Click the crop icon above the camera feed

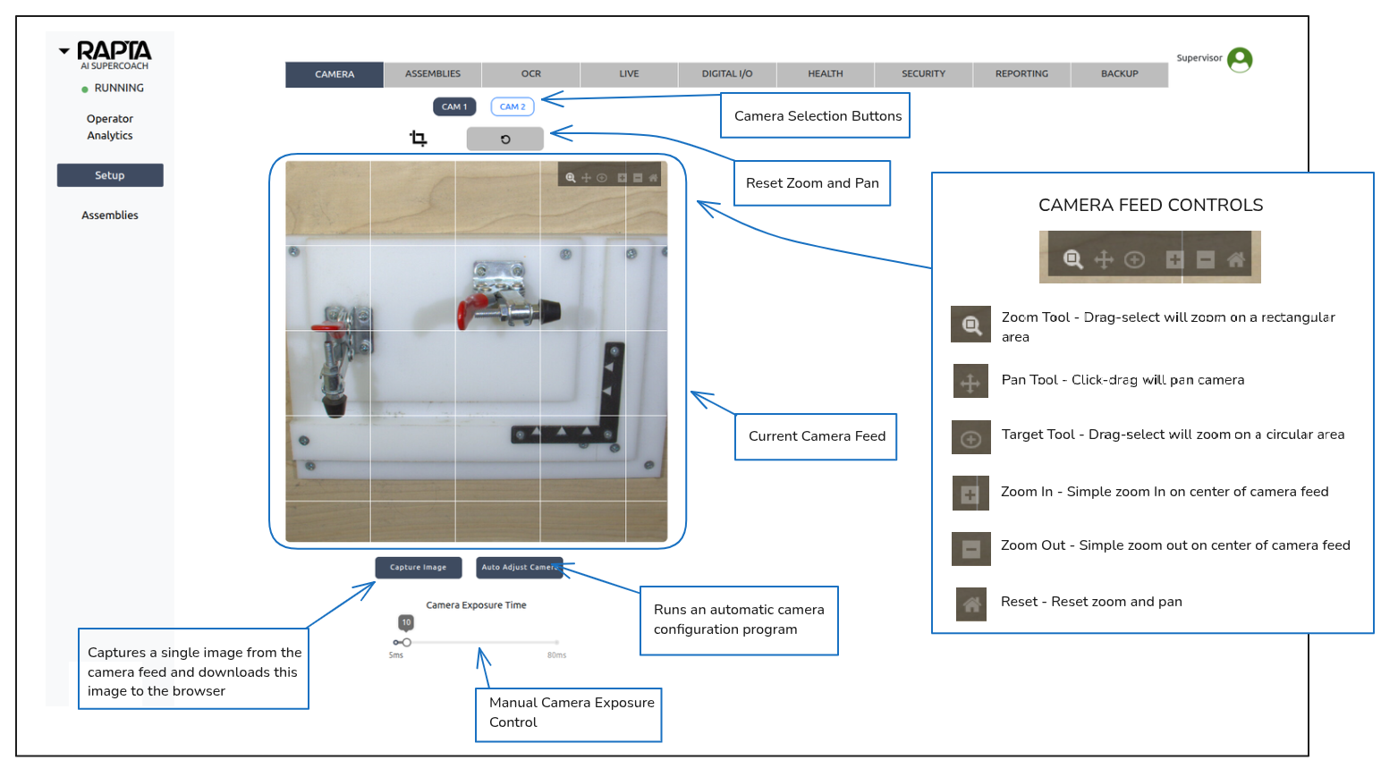click(418, 139)
